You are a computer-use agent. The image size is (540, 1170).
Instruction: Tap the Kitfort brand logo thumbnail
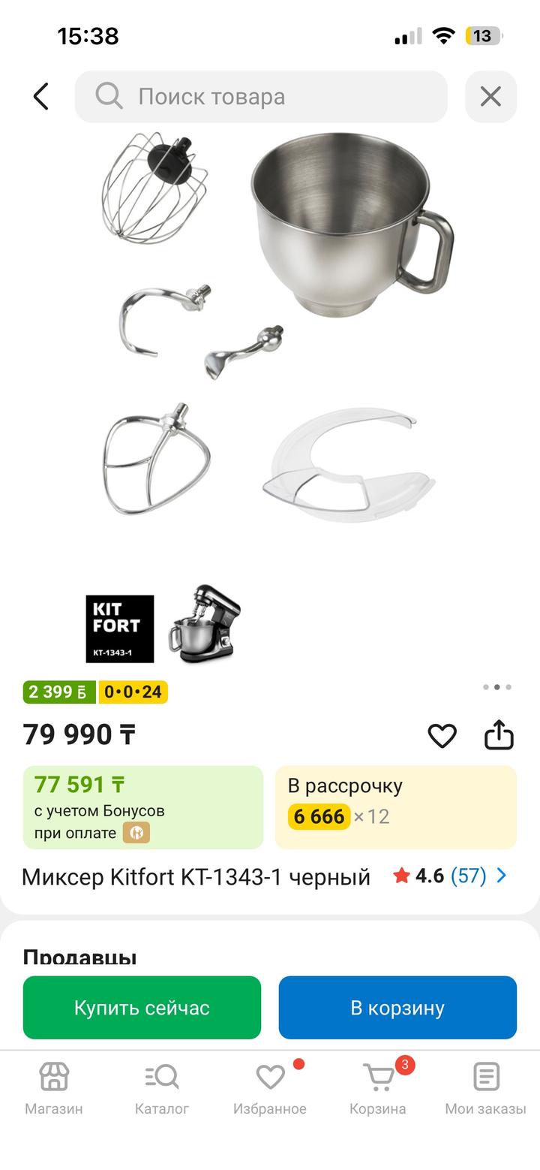120,629
